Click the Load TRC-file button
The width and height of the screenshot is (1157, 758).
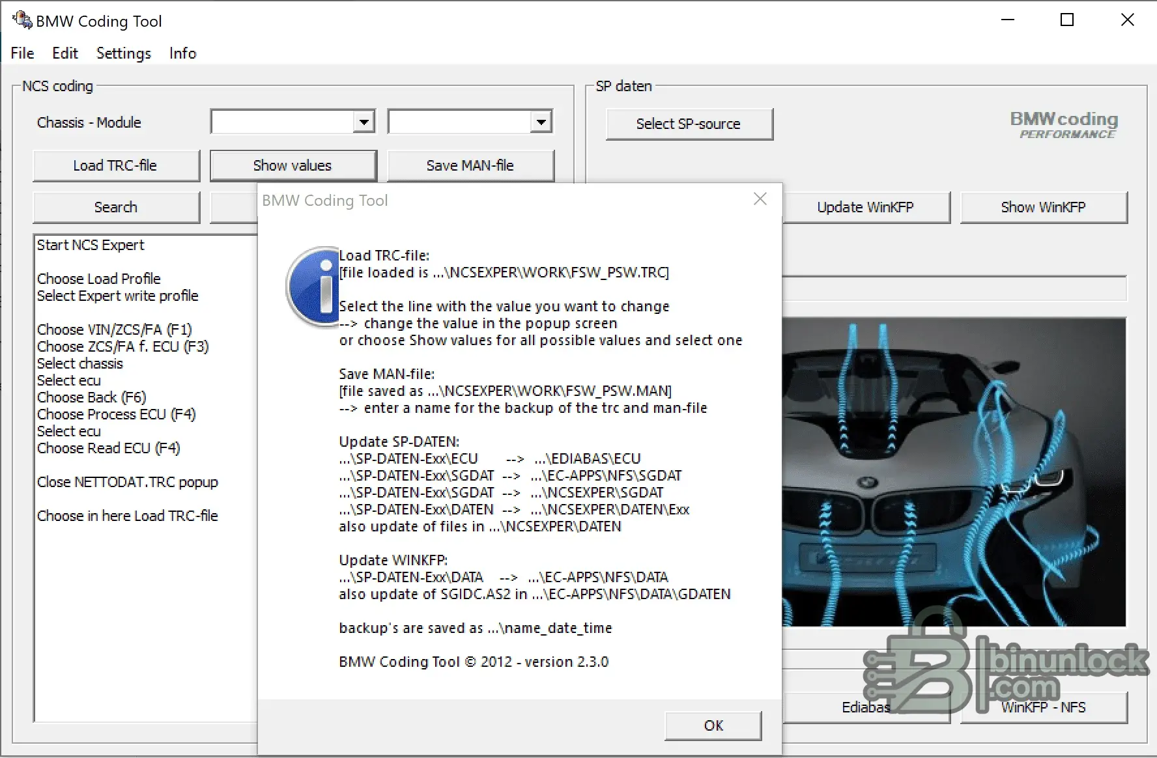[x=115, y=165]
